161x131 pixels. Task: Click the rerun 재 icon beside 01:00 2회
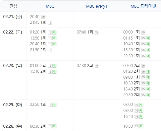[54, 66]
